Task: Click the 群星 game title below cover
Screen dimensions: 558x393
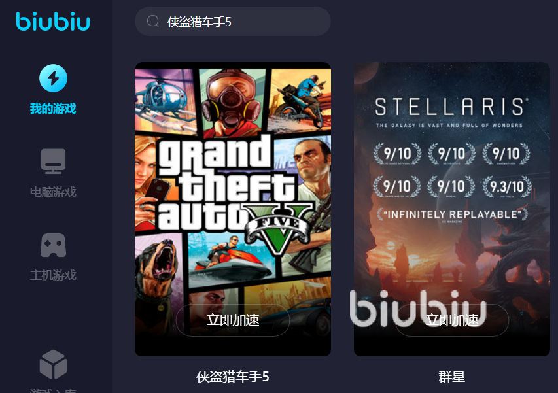Action: click(452, 377)
